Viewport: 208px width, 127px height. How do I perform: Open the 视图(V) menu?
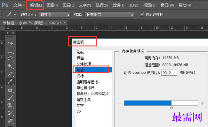tap(149, 5)
